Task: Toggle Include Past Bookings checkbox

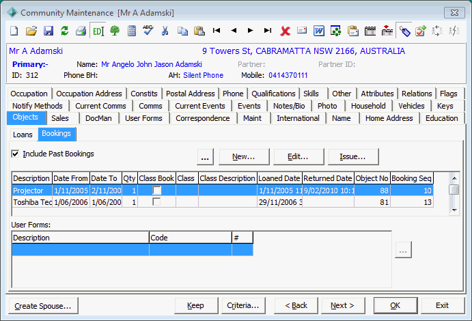Action: coord(15,154)
